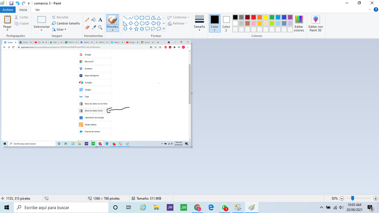The height and width of the screenshot is (213, 379).
Task: Choose the Pentagon shape
Action: [136, 23]
